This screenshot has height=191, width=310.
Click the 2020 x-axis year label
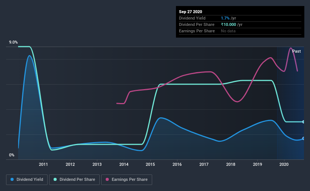click(x=284, y=164)
